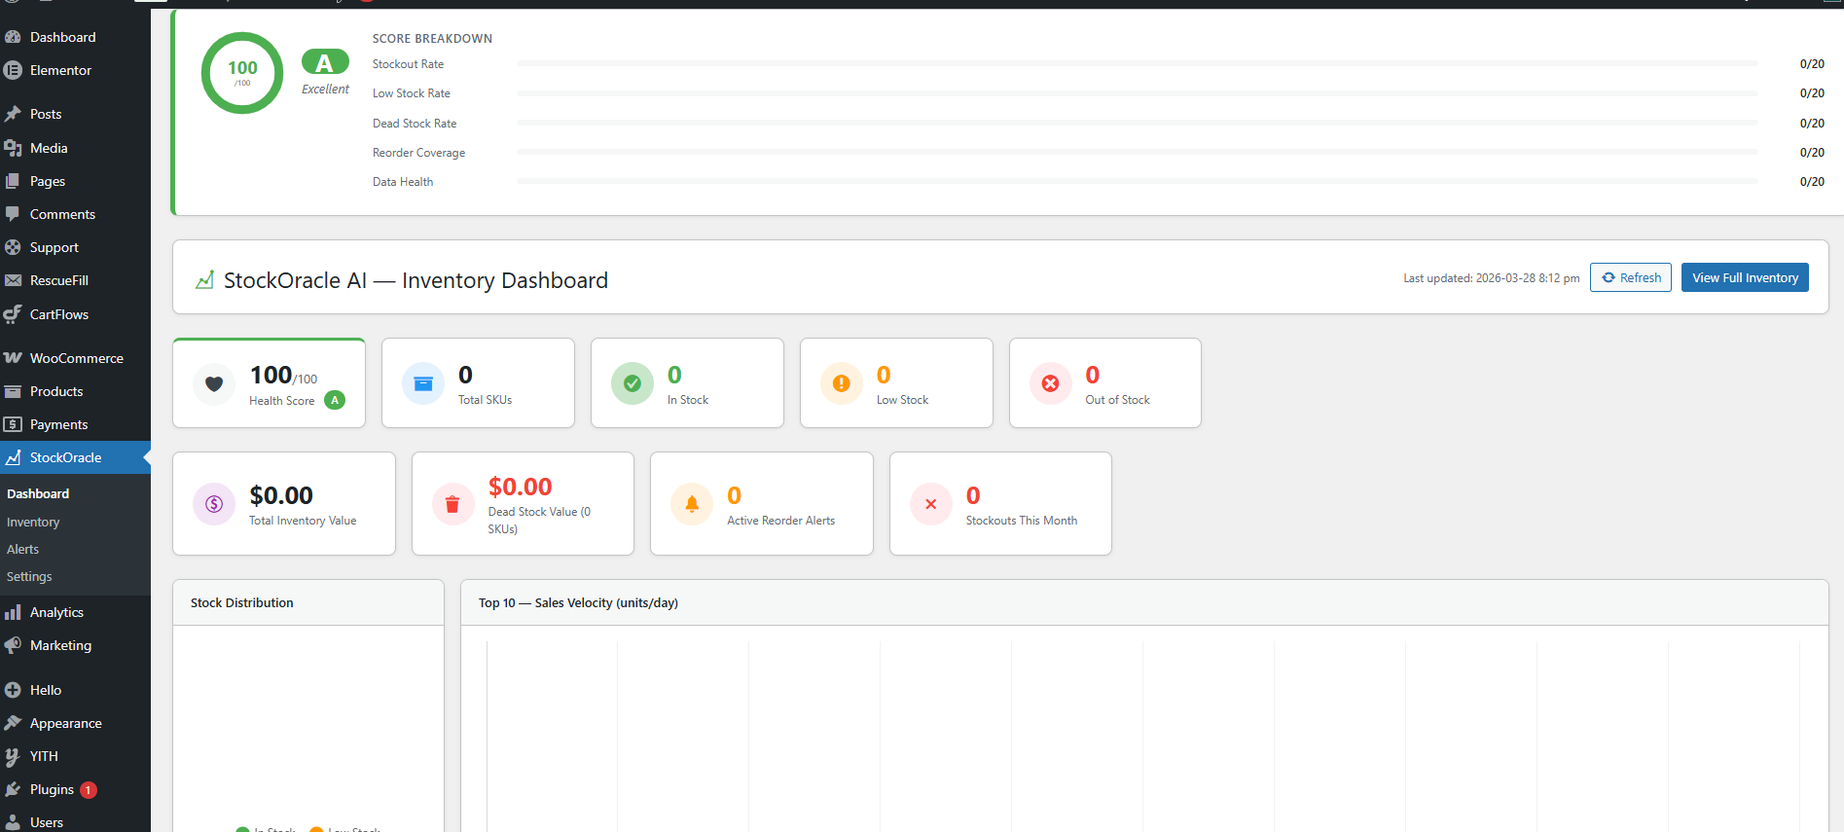
Task: Open the WooCommerce menu label
Action: click(x=77, y=358)
